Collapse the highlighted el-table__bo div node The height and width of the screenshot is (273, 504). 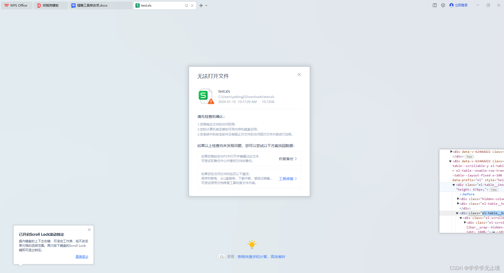pyautogui.click(x=457, y=213)
